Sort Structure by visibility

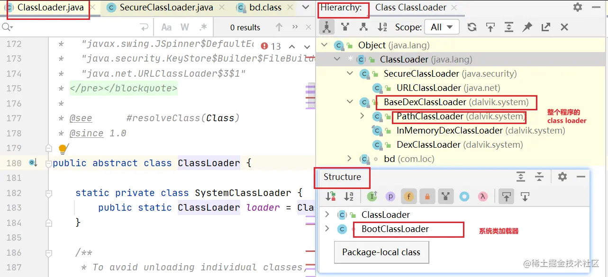(330, 196)
